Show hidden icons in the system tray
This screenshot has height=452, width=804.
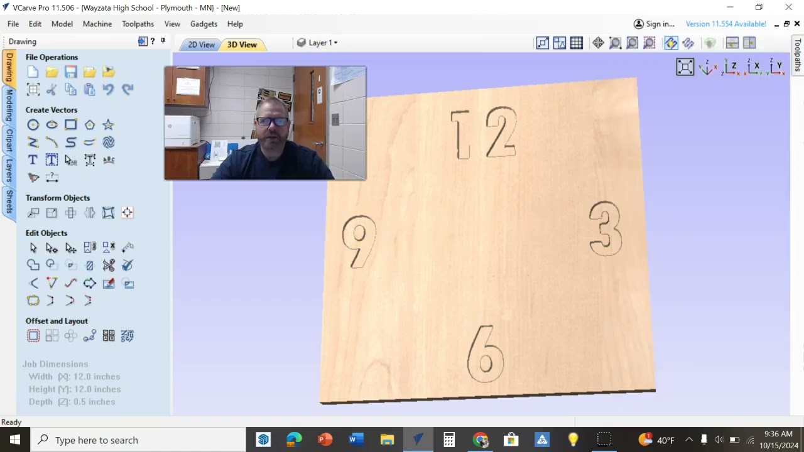click(689, 439)
